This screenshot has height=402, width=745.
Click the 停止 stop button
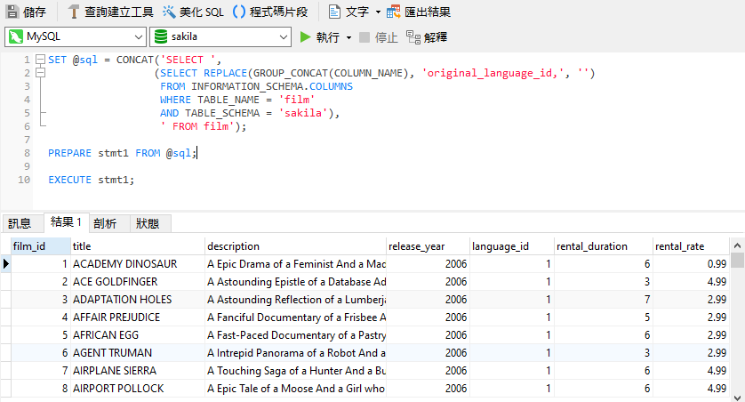(378, 37)
